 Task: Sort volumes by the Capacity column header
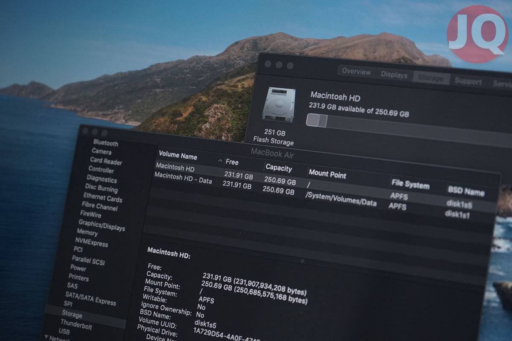(x=279, y=168)
